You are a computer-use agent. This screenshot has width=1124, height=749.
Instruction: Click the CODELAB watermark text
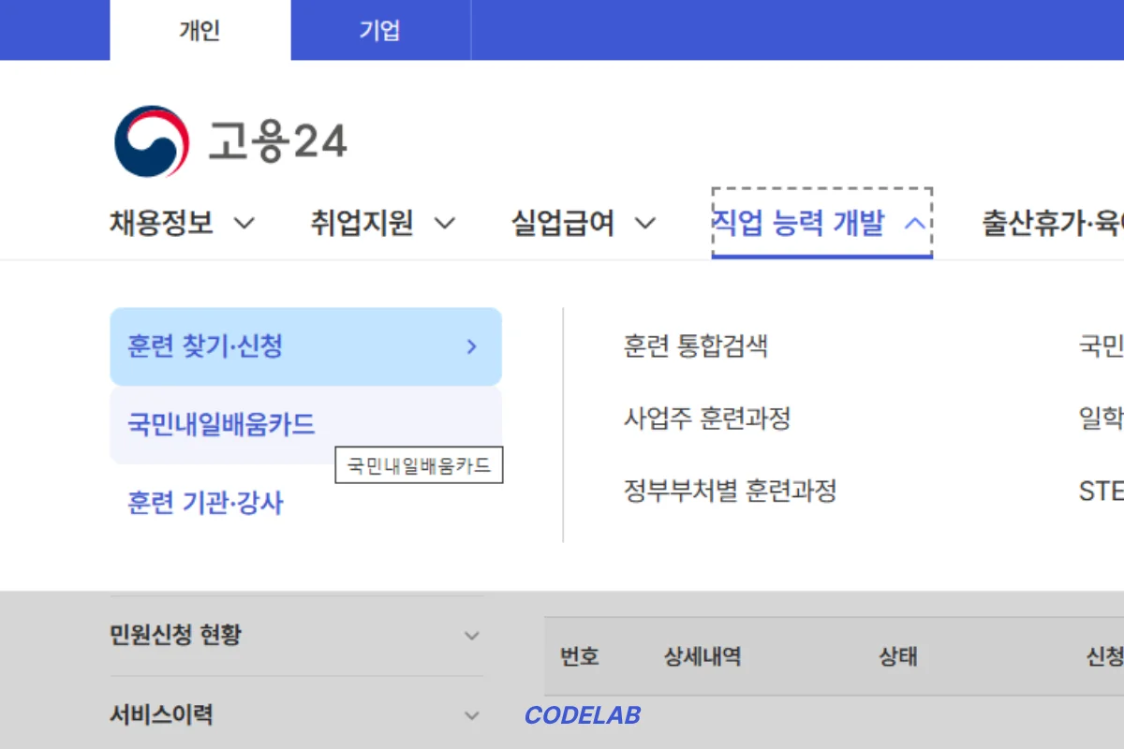click(583, 716)
